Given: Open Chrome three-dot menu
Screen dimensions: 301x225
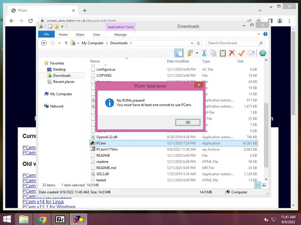Looking at the screenshot, I should [x=289, y=21].
